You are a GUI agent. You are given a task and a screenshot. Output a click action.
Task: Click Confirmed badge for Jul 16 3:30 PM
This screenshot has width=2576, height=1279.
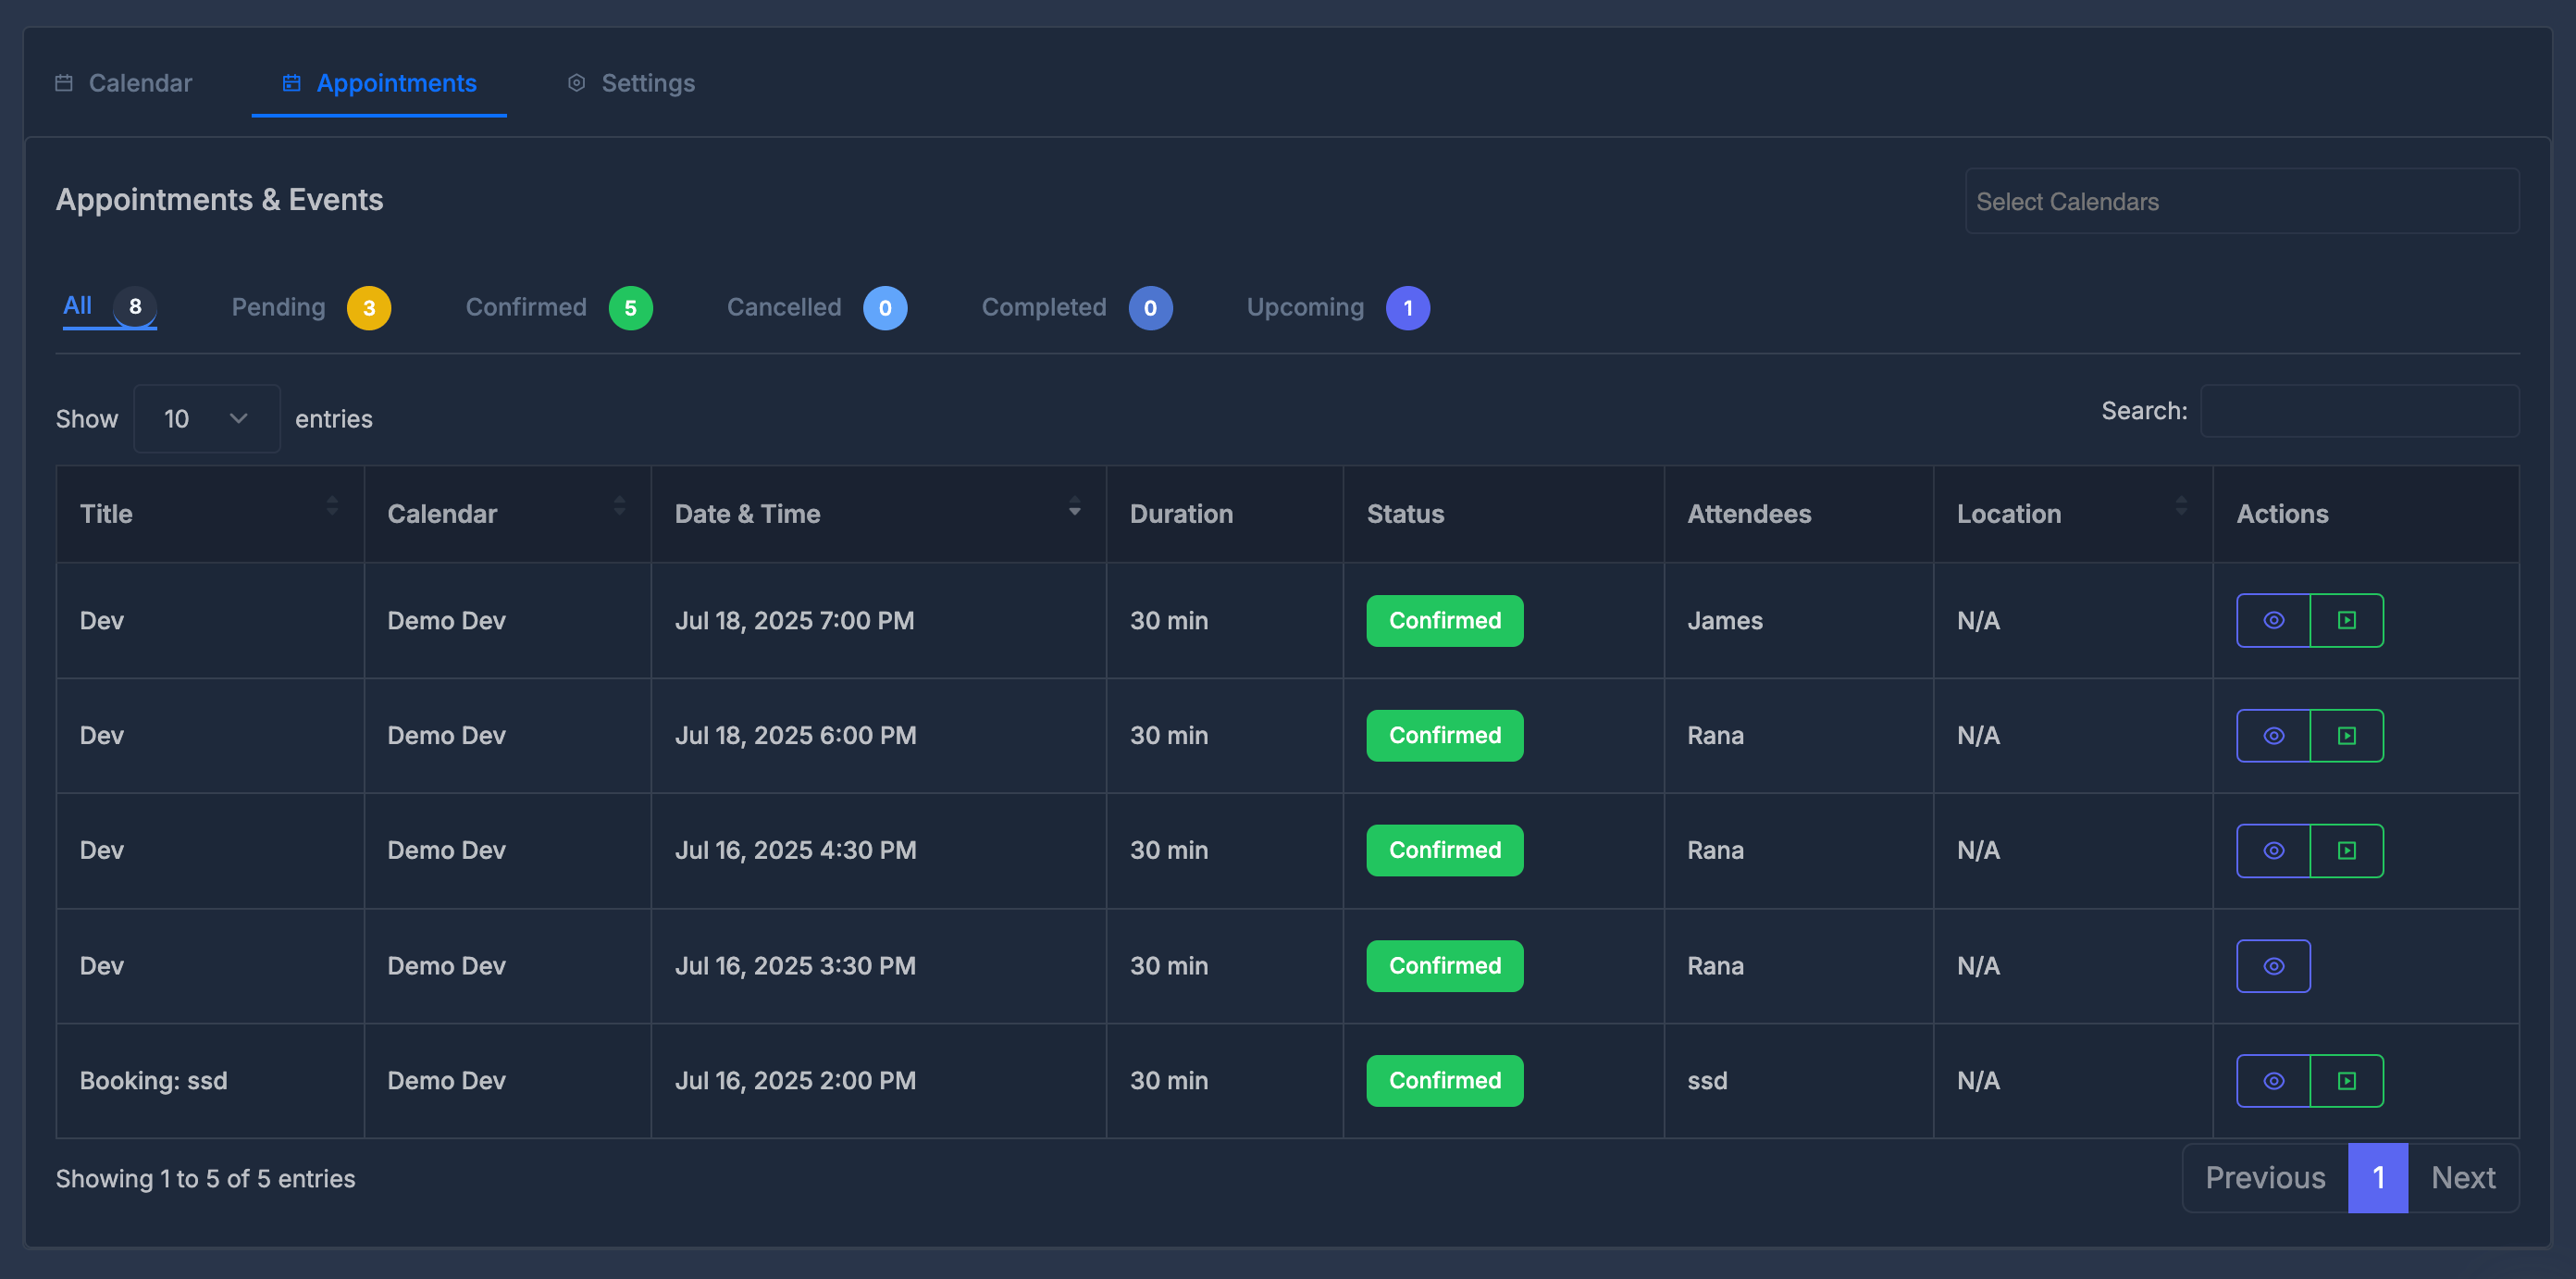[1445, 966]
